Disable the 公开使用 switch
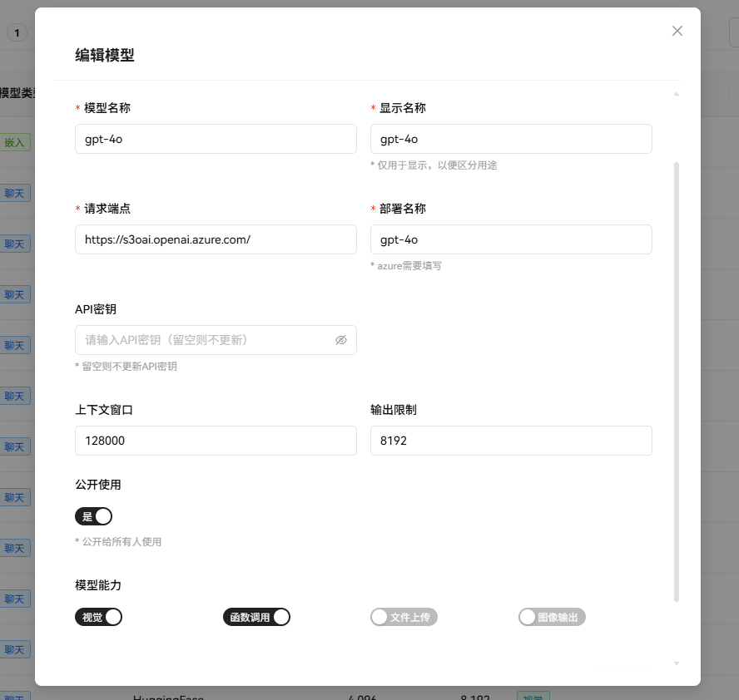 (93, 516)
